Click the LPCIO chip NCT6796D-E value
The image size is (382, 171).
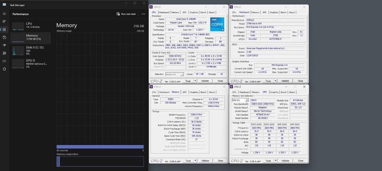275,39
